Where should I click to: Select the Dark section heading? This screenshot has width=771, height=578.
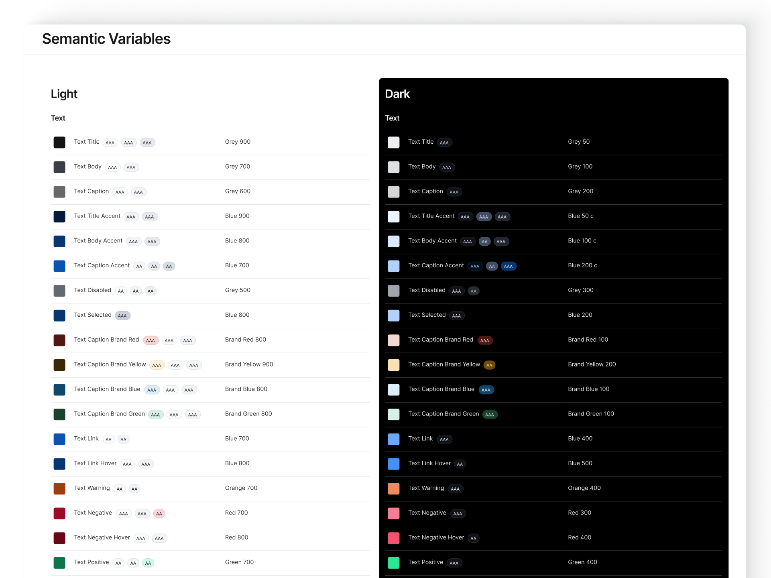point(397,94)
